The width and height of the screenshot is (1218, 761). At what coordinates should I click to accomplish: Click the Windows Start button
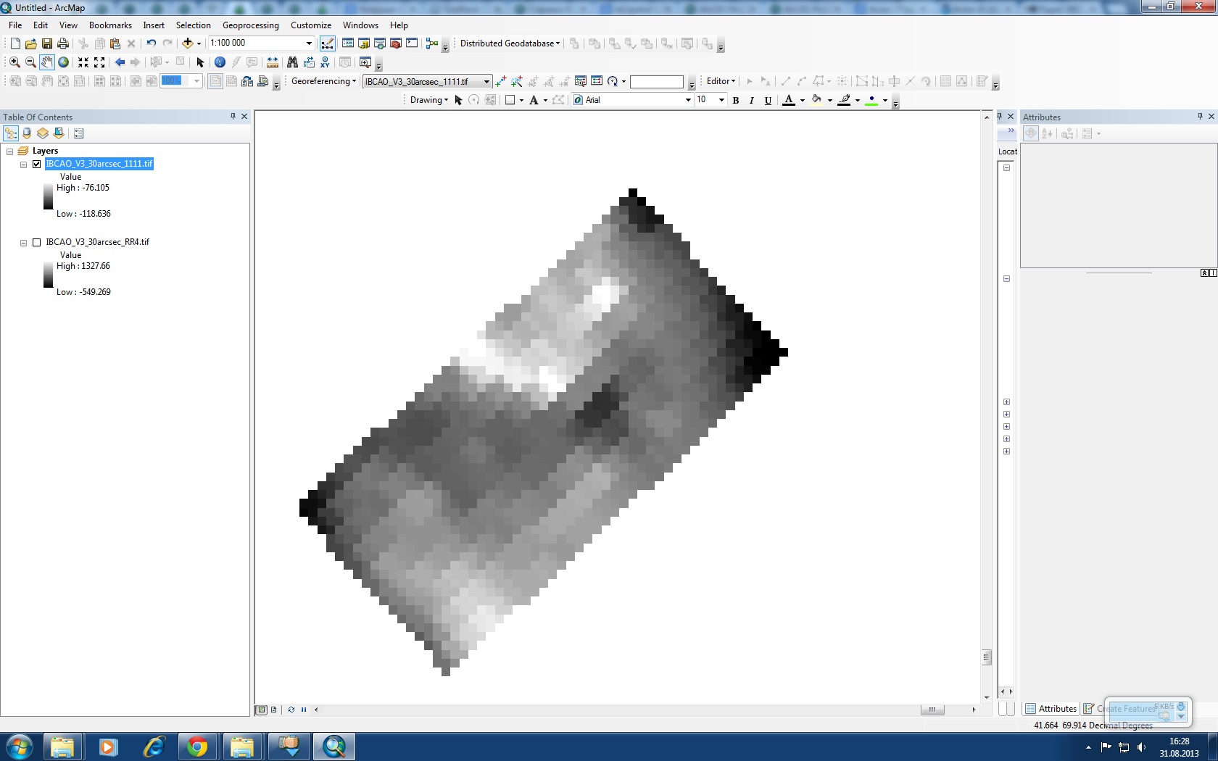(19, 747)
